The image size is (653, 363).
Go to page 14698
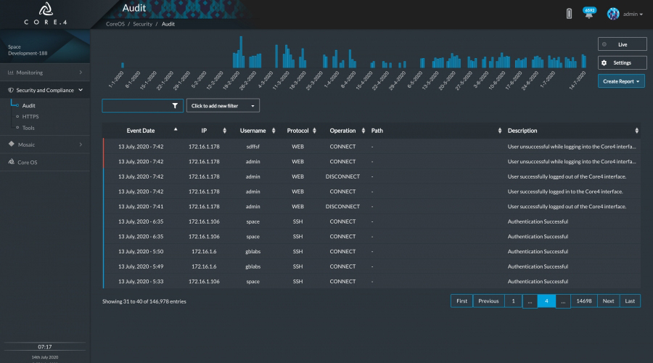pyautogui.click(x=584, y=301)
